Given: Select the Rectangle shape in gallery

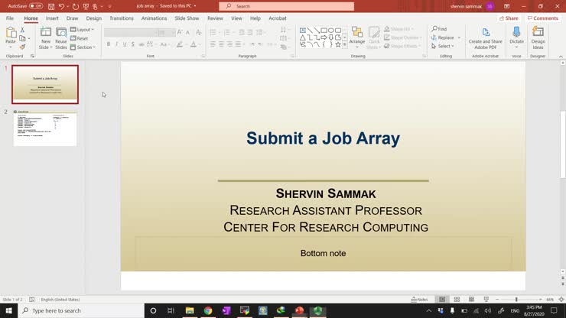Looking at the screenshot, I should point(324,31).
